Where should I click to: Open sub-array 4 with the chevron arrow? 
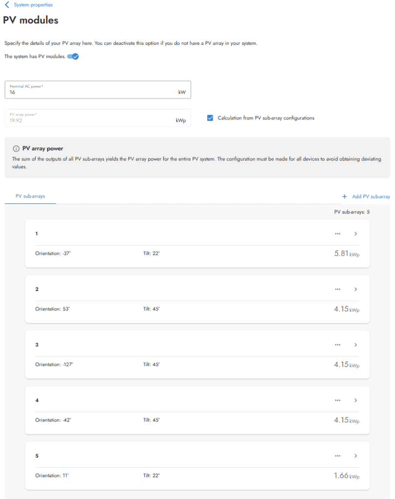[355, 401]
